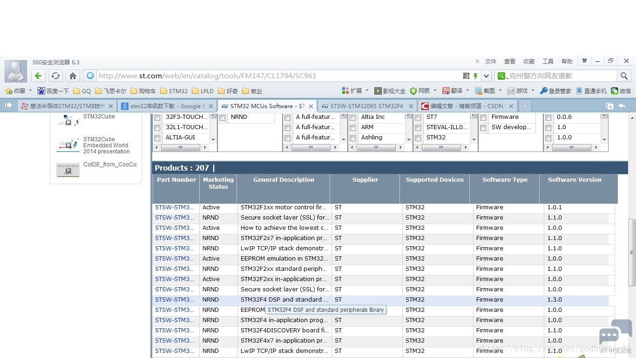Expand the 收藏 favorites dropdown arrow

tap(31, 90)
